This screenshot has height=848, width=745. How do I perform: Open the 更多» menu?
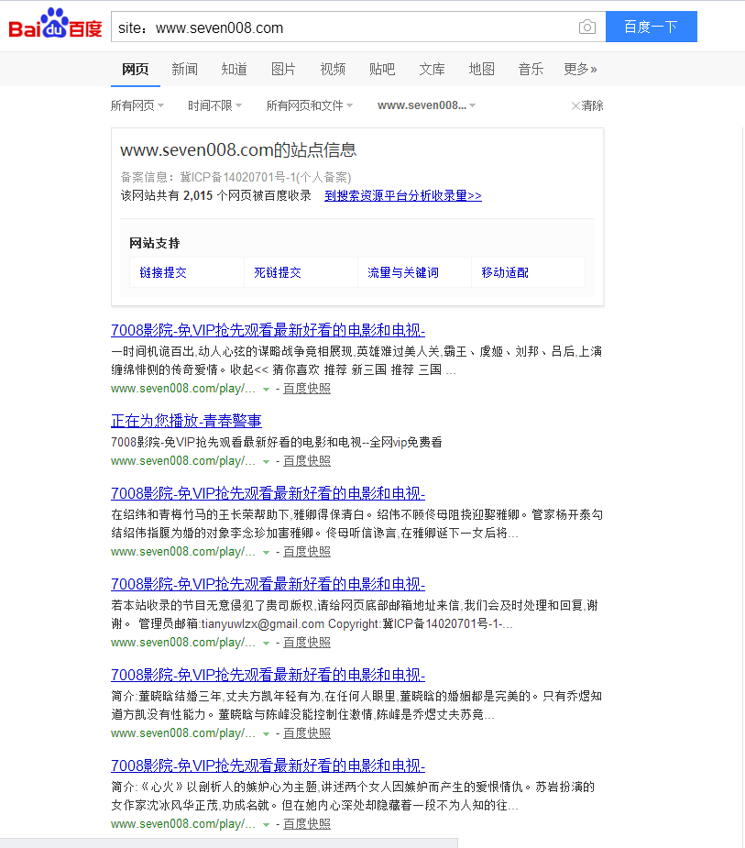pos(580,70)
